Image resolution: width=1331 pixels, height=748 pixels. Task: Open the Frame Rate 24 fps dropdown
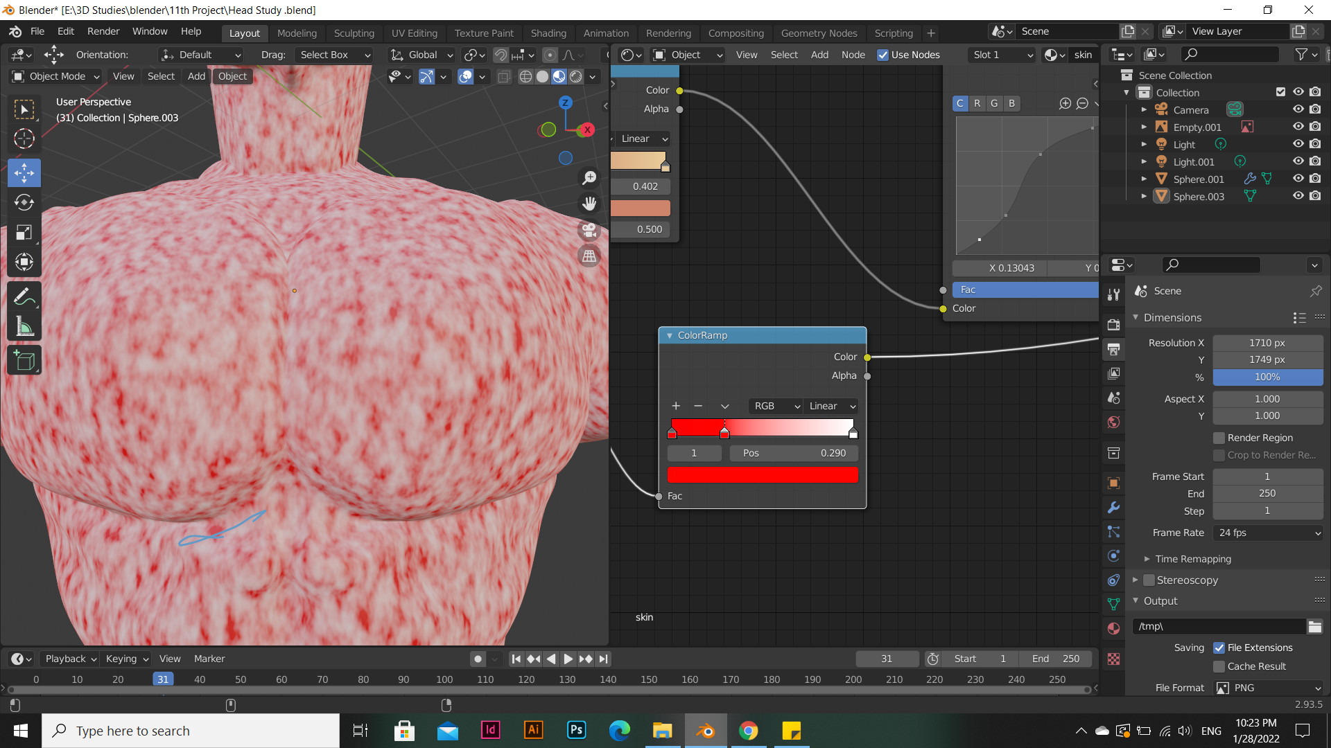point(1268,533)
